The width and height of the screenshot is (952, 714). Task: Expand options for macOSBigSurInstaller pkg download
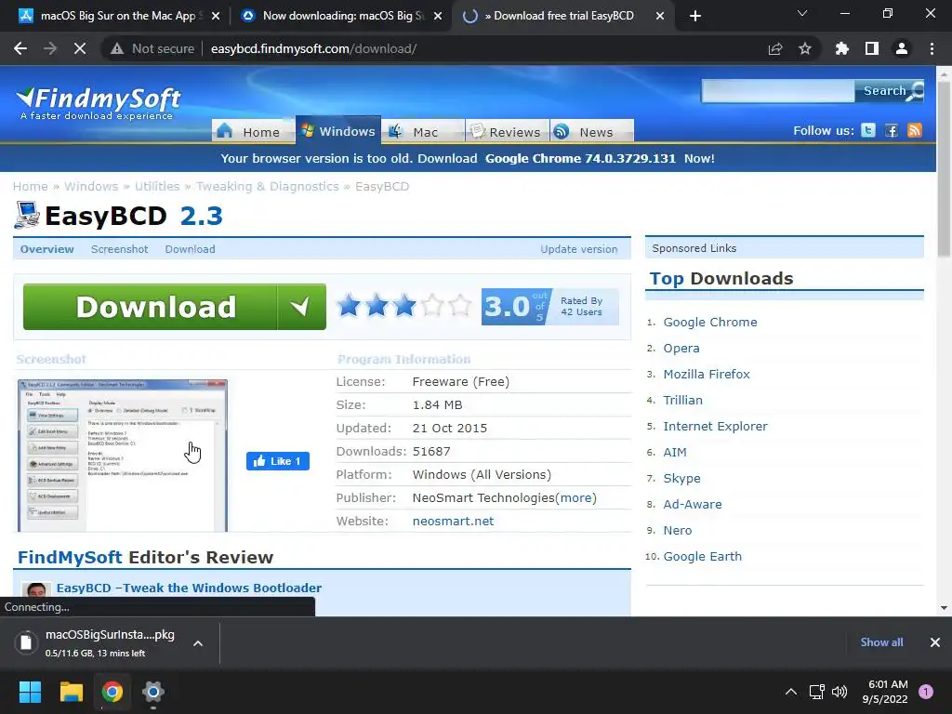click(198, 643)
